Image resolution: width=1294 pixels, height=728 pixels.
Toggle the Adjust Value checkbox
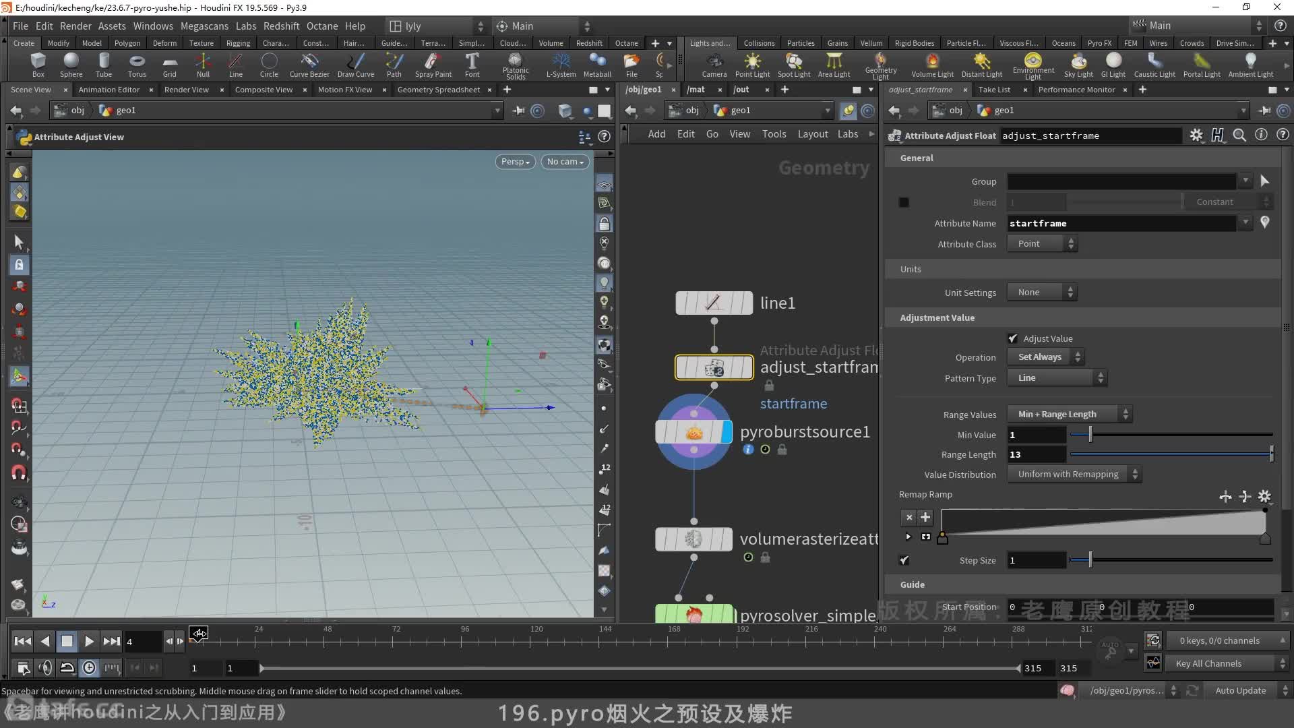click(x=1012, y=338)
